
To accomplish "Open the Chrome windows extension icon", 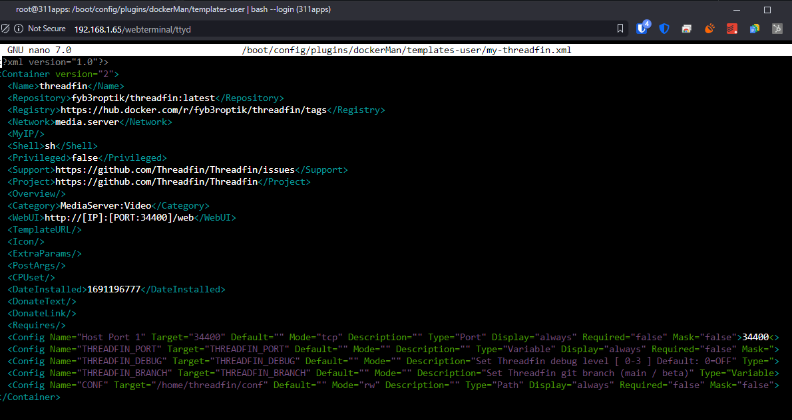I will tap(686, 29).
